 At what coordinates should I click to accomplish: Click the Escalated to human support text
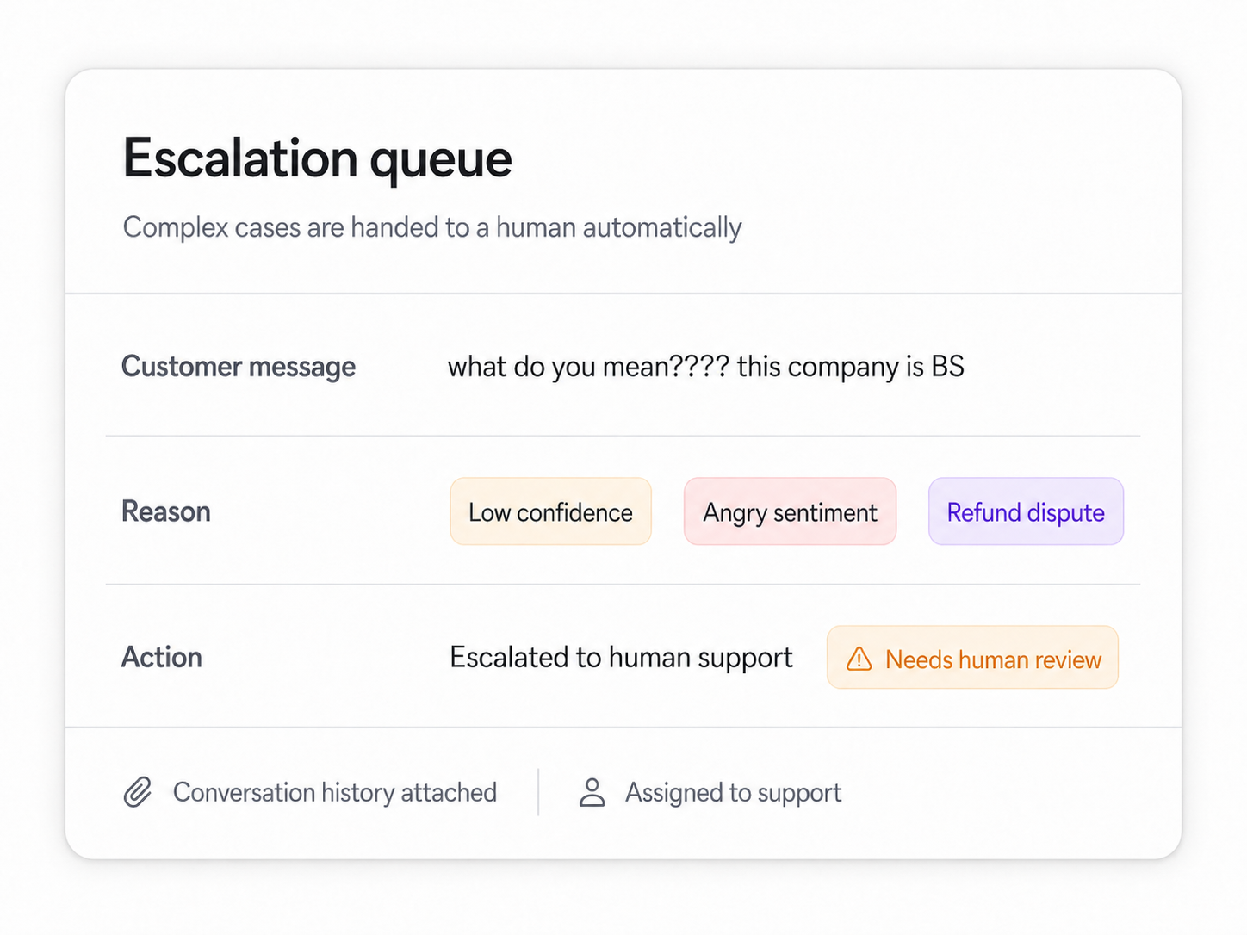click(621, 658)
